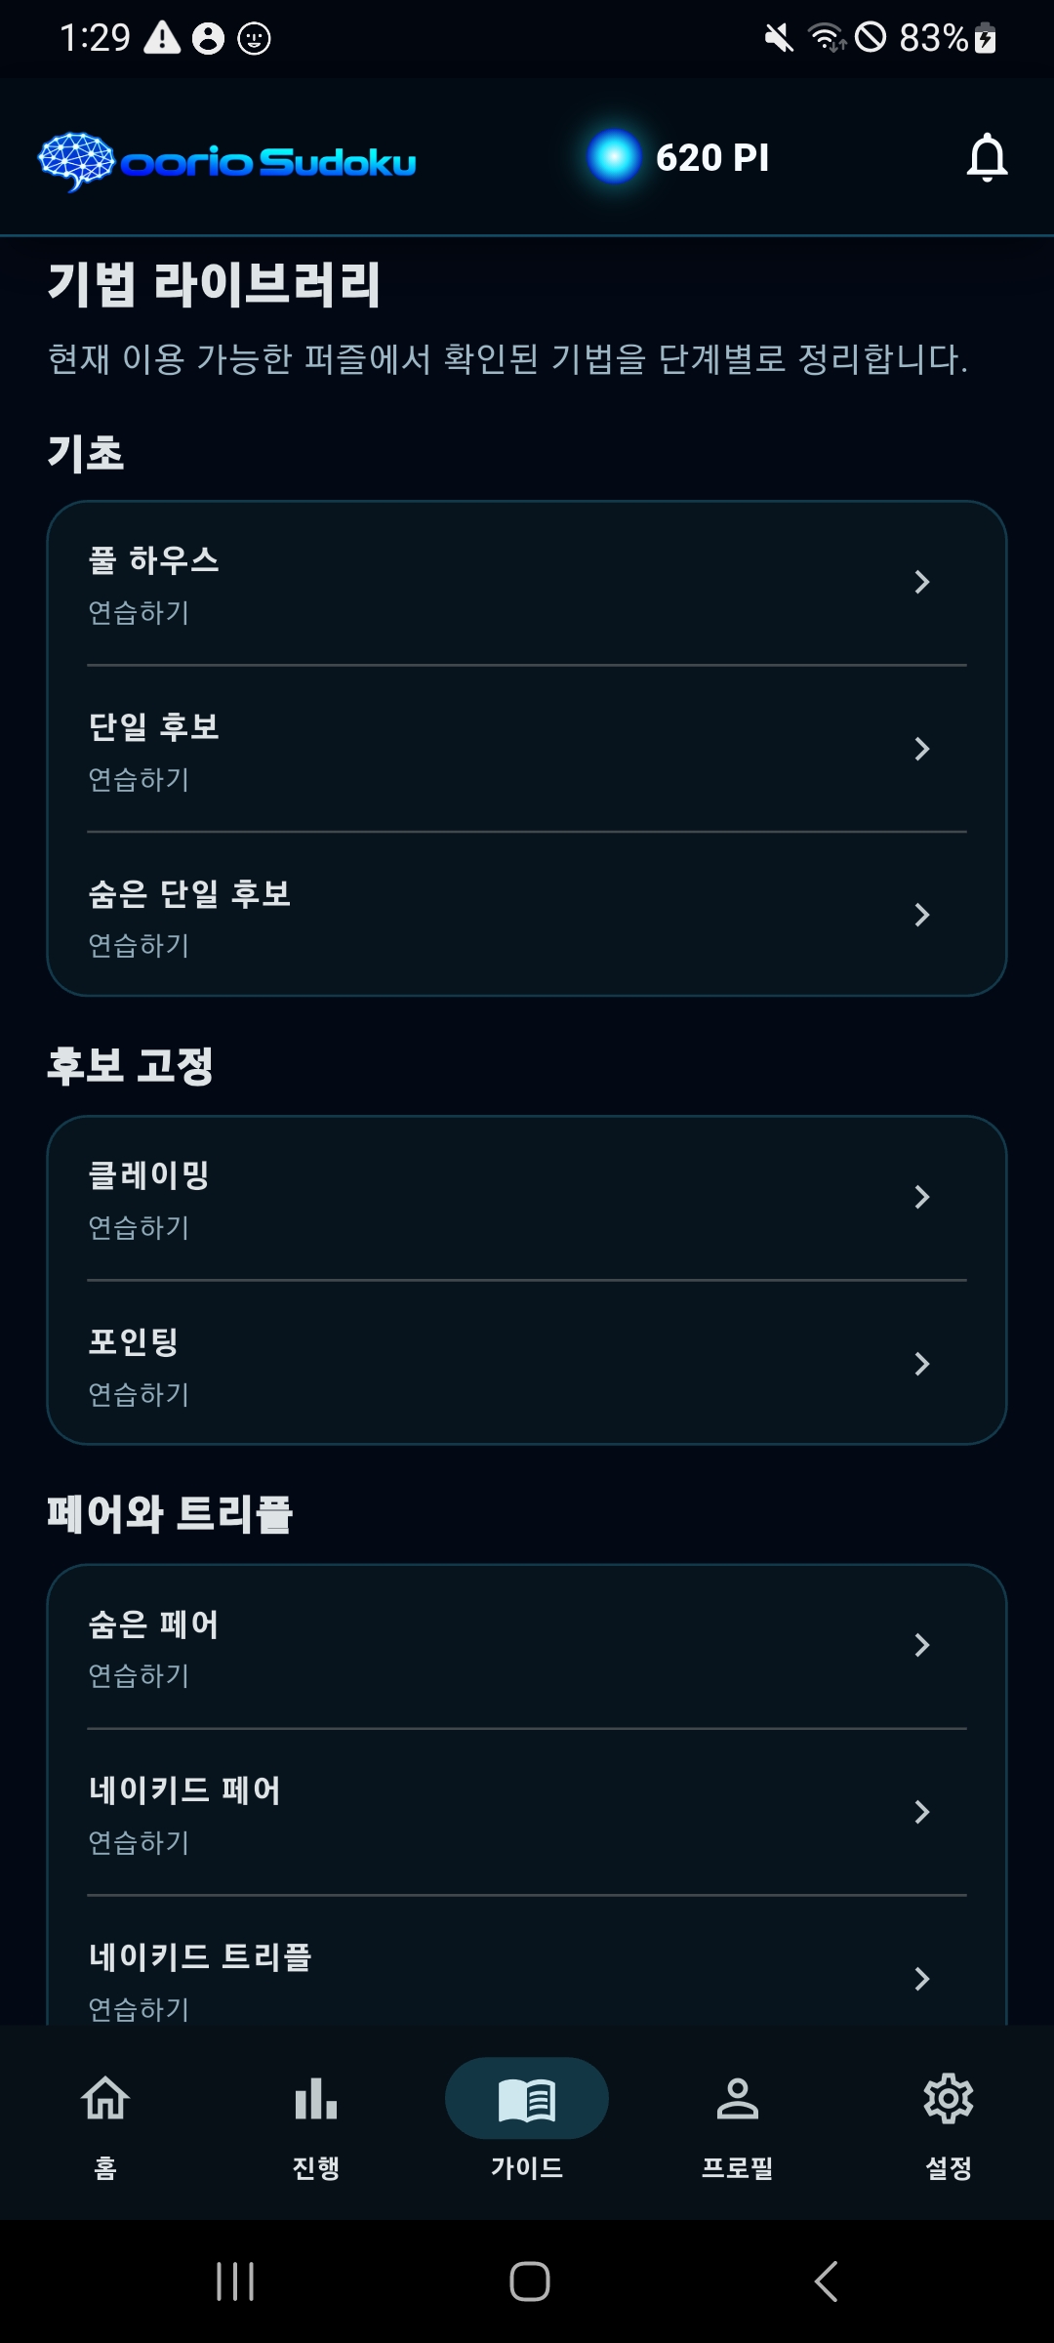Switch to the 프로필 tab label

pos(738,2167)
